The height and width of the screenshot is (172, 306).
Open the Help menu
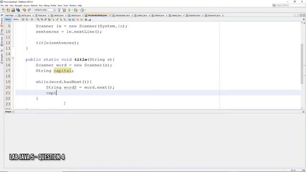pos(80,5)
